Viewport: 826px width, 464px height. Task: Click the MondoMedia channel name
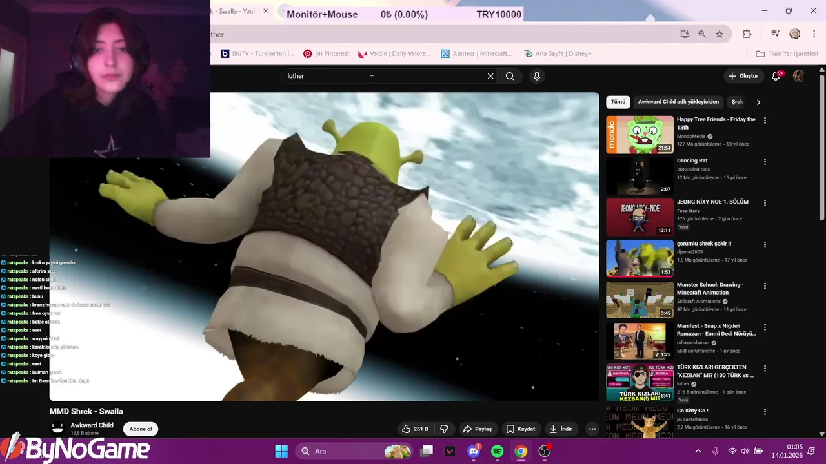point(691,137)
